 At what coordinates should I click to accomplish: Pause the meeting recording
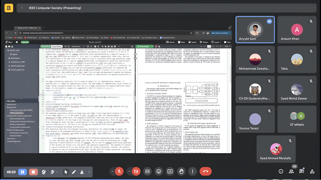22,172
